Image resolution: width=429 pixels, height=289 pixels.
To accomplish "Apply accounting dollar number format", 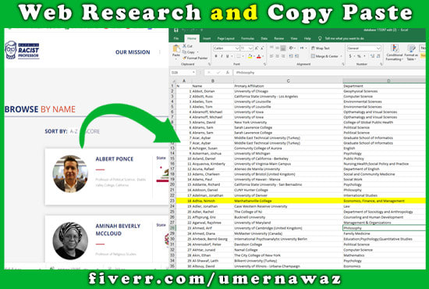I will click(x=350, y=56).
